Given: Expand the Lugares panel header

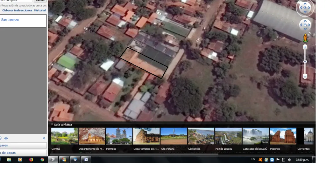Looking at the screenshot, I should pos(23,145).
